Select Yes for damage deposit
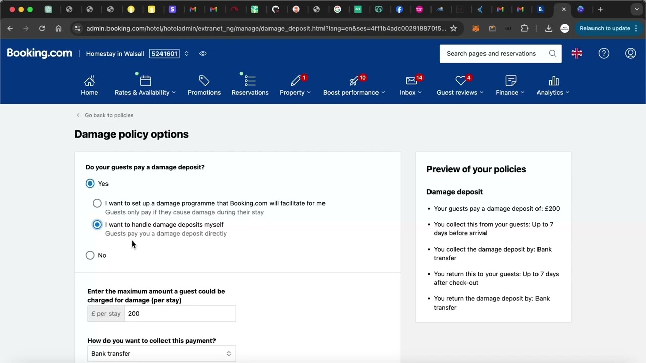Screen dimensions: 646x363 click(90, 184)
